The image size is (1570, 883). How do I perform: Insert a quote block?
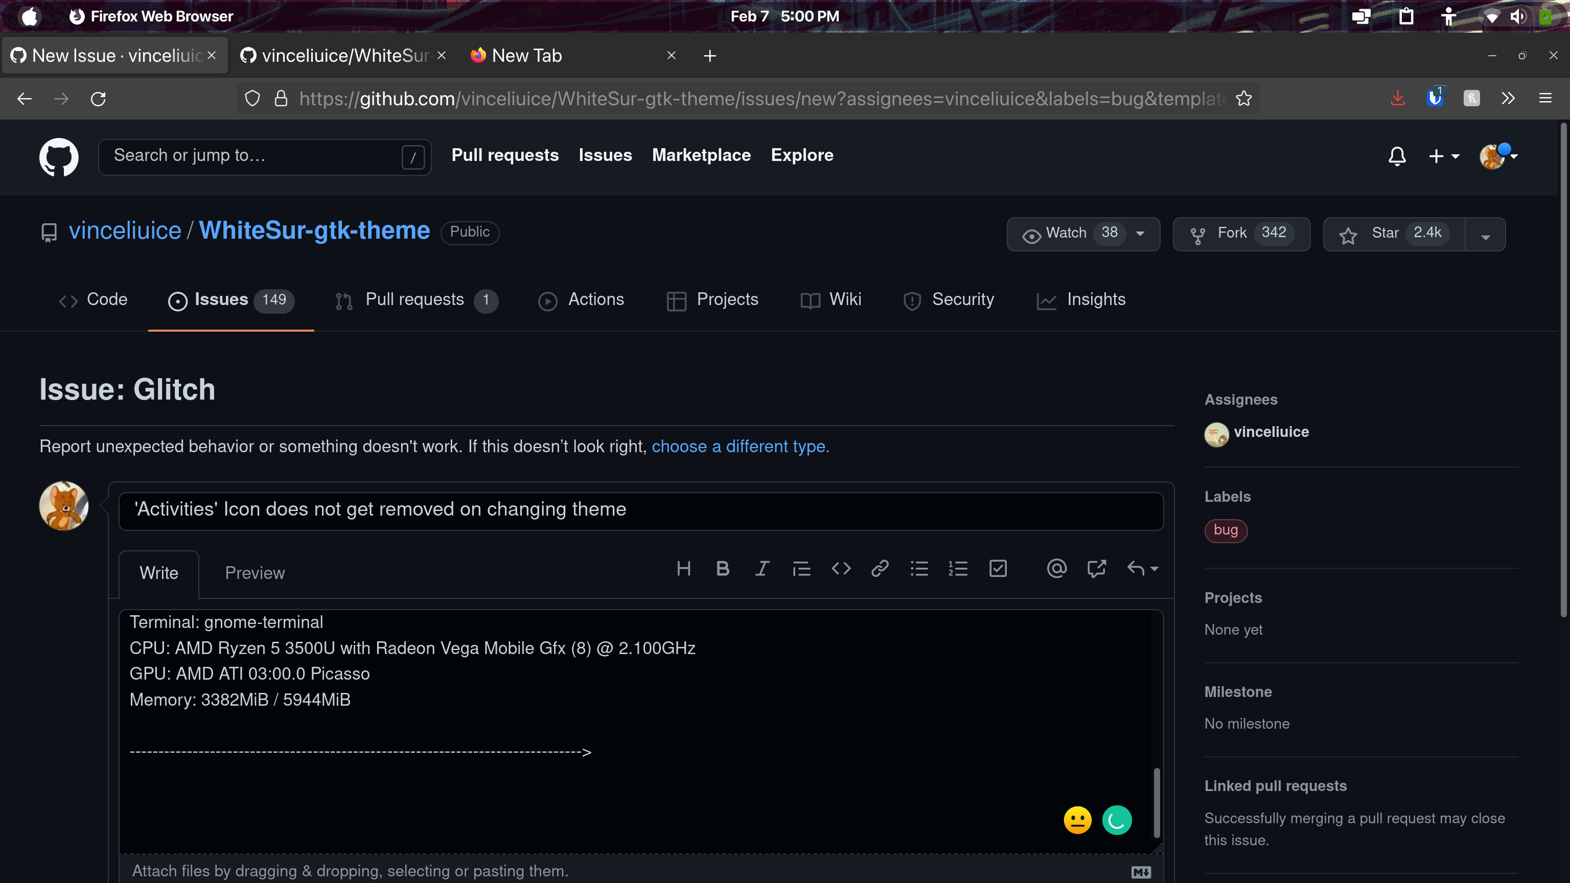[801, 569]
